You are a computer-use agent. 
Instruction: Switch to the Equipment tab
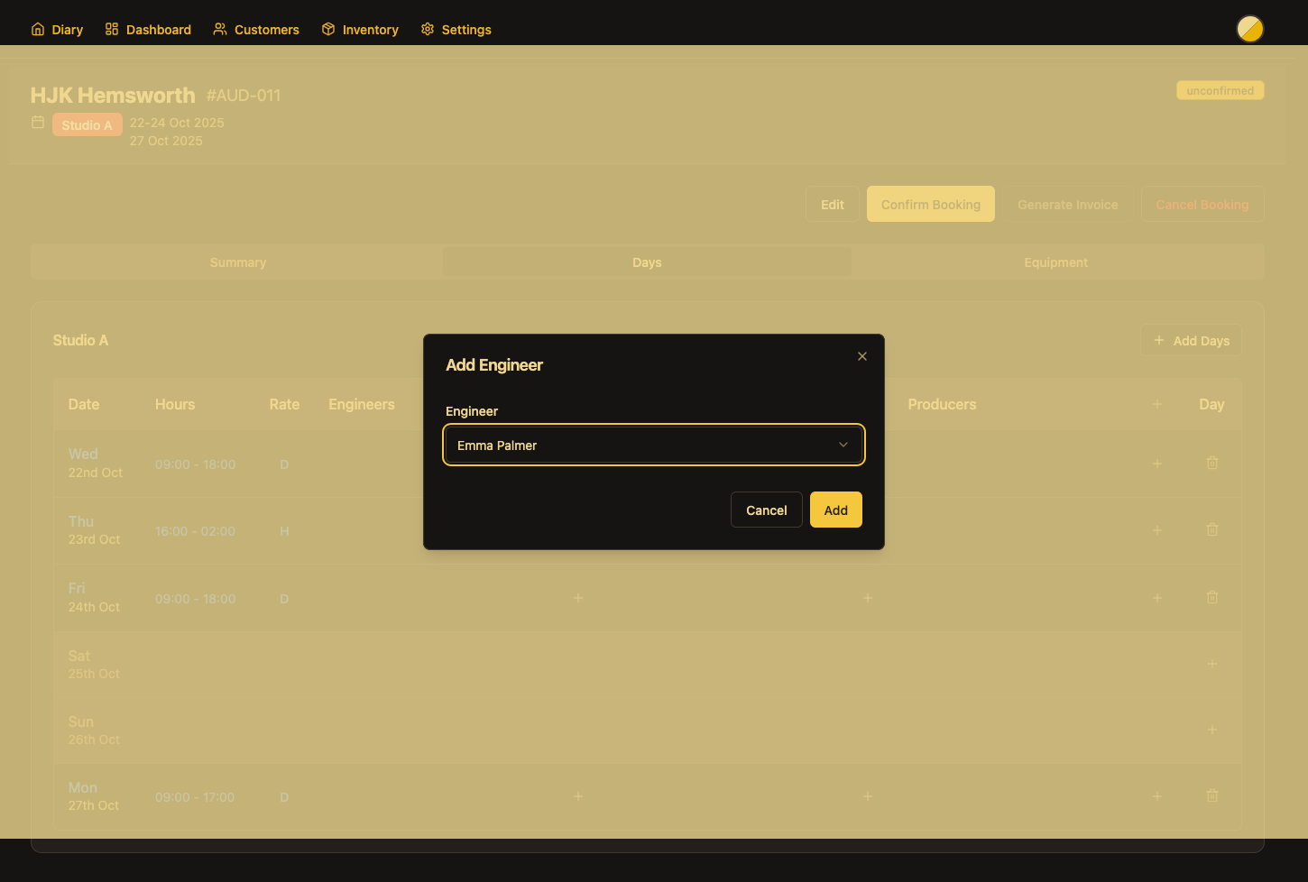[1055, 262]
